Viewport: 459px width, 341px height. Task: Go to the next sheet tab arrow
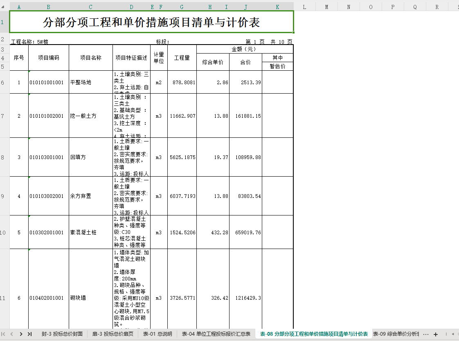(21, 334)
